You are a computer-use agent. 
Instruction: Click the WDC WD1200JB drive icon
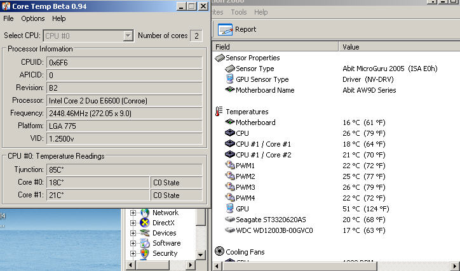tap(230, 230)
